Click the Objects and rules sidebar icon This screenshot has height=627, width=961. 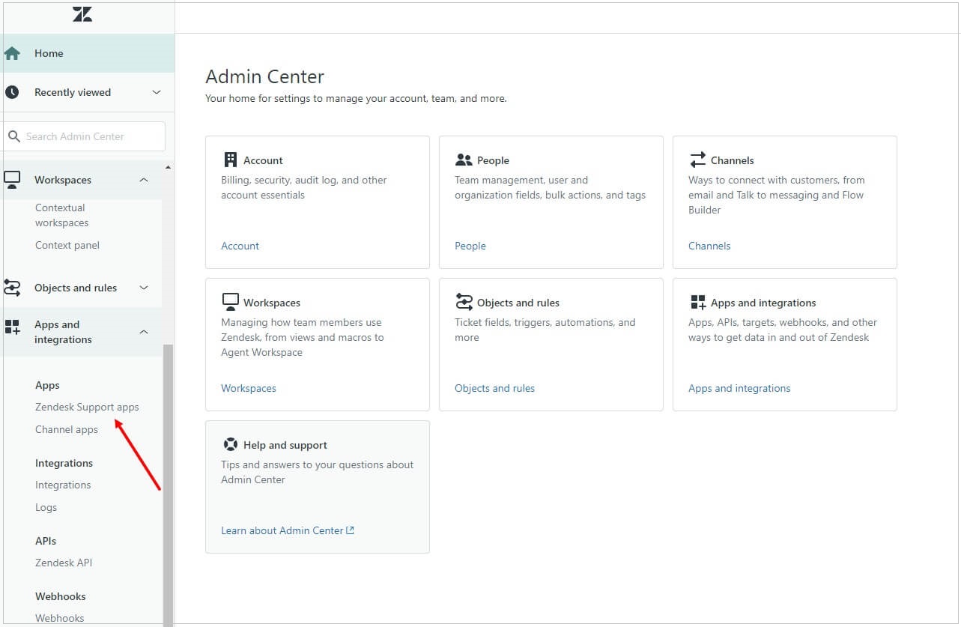[x=12, y=288]
